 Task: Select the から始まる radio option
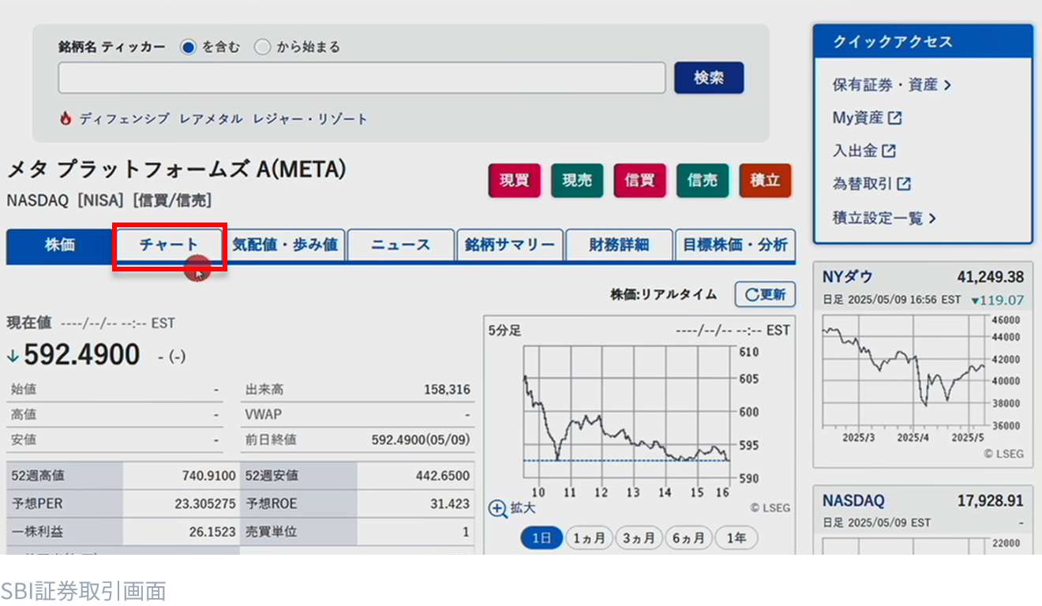(263, 47)
